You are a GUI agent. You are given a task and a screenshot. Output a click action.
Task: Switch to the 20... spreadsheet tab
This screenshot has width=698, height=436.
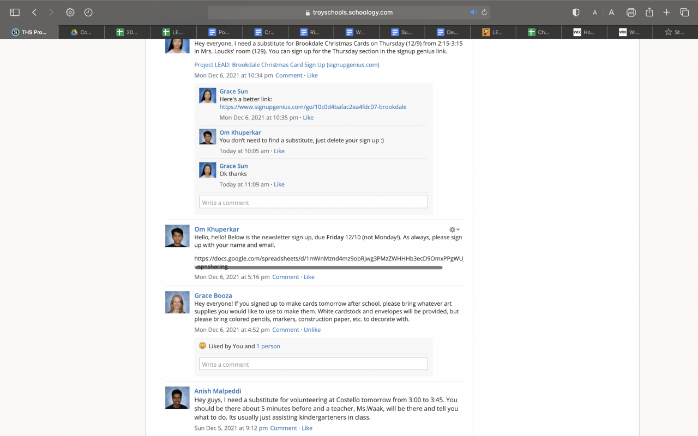[127, 32]
